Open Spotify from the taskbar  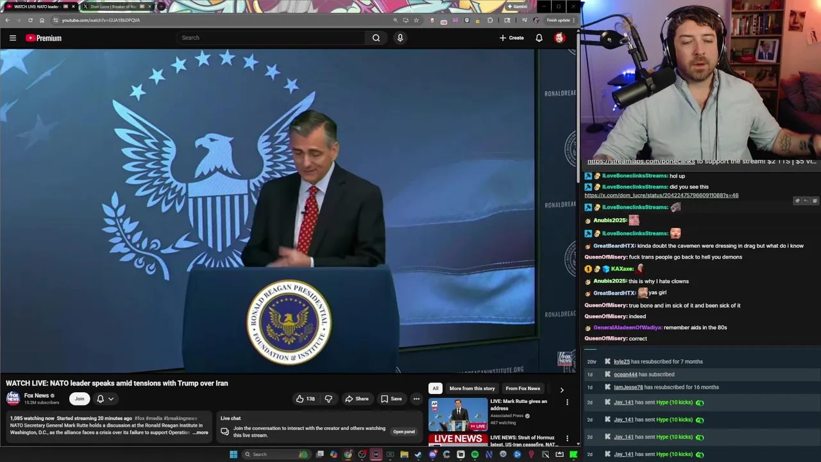click(x=475, y=454)
